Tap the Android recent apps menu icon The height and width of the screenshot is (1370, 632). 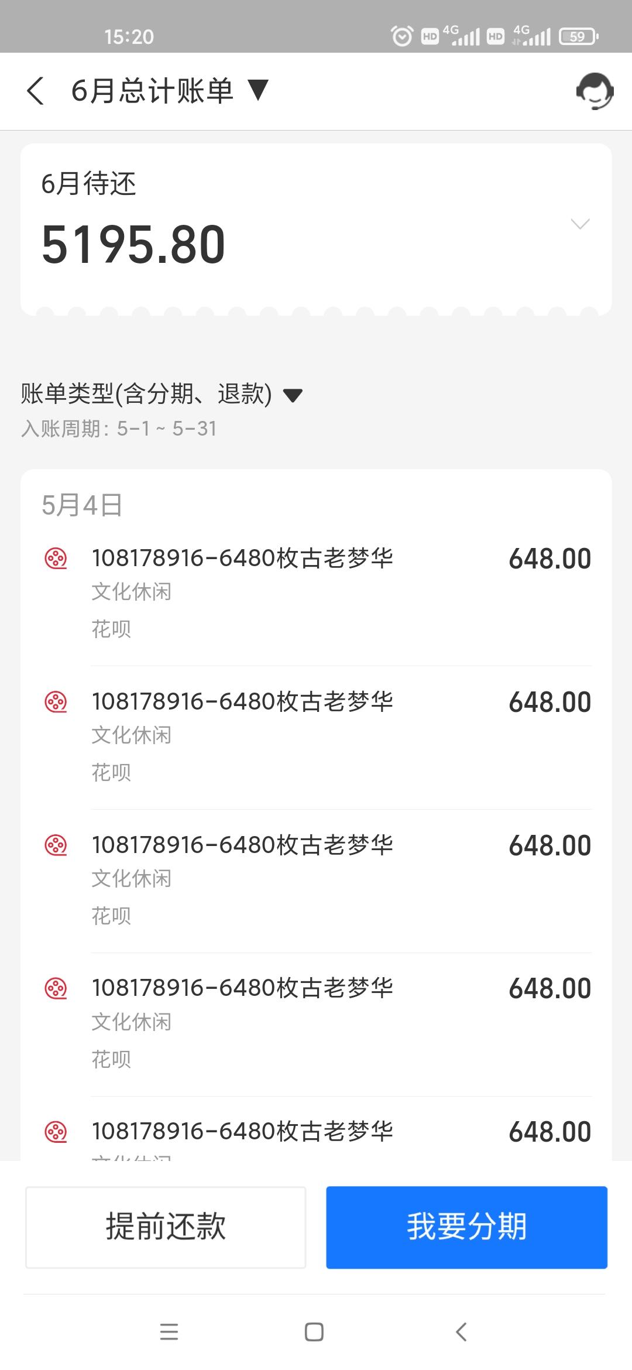pos(169,1332)
